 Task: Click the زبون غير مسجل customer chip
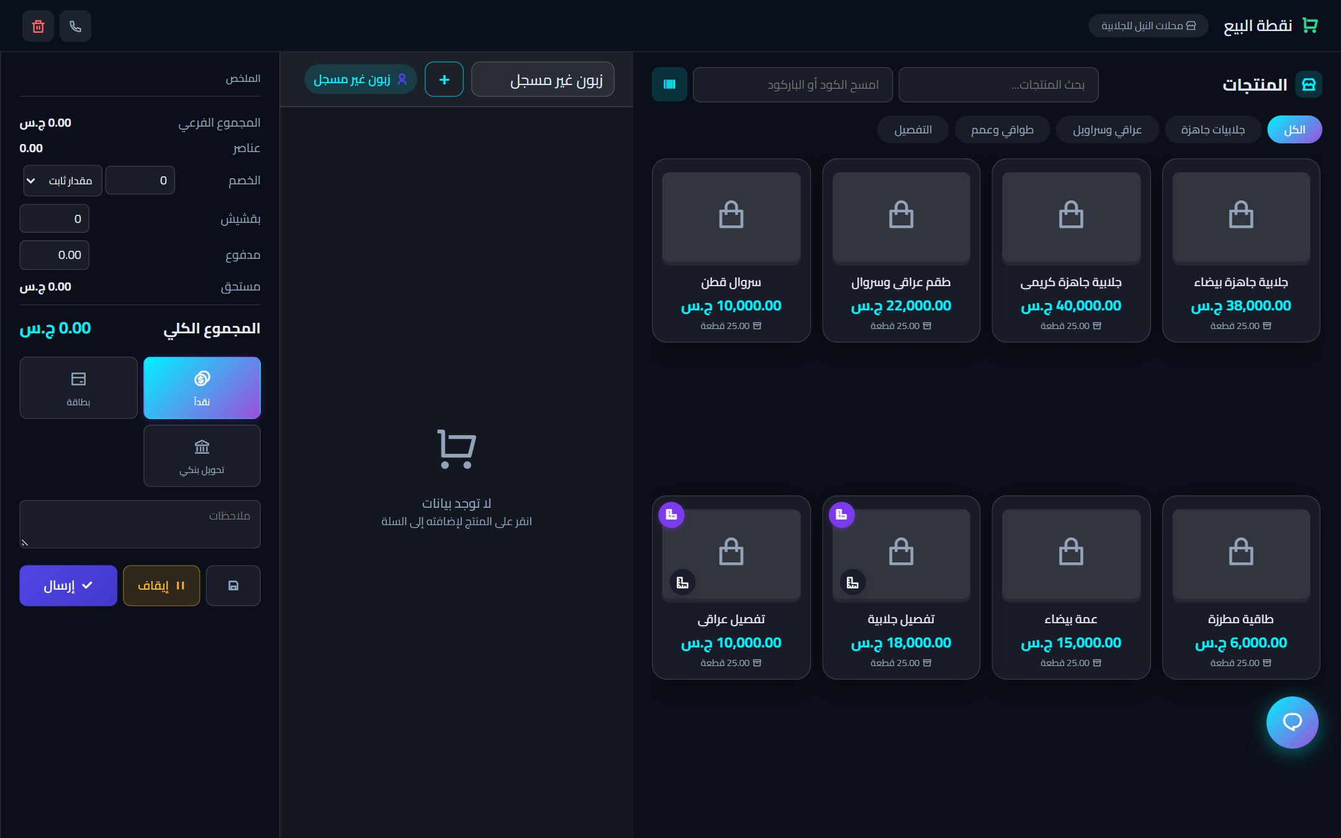point(361,79)
